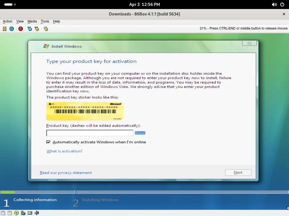
Task: Open the Tools menu
Action: click(45, 21)
